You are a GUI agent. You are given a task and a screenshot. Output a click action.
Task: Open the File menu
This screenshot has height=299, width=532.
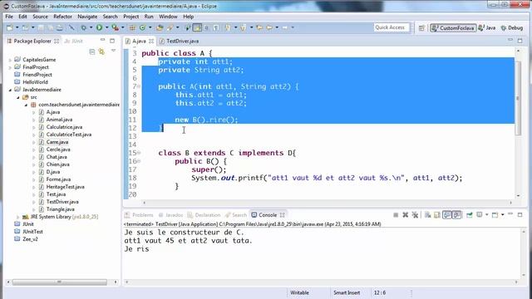9,17
